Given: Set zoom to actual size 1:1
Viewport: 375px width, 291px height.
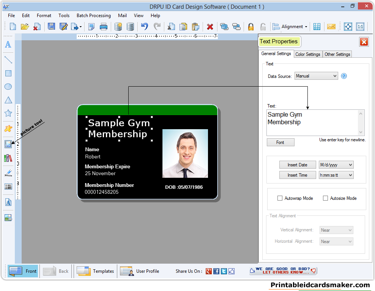Looking at the screenshot, I should tap(360, 27).
